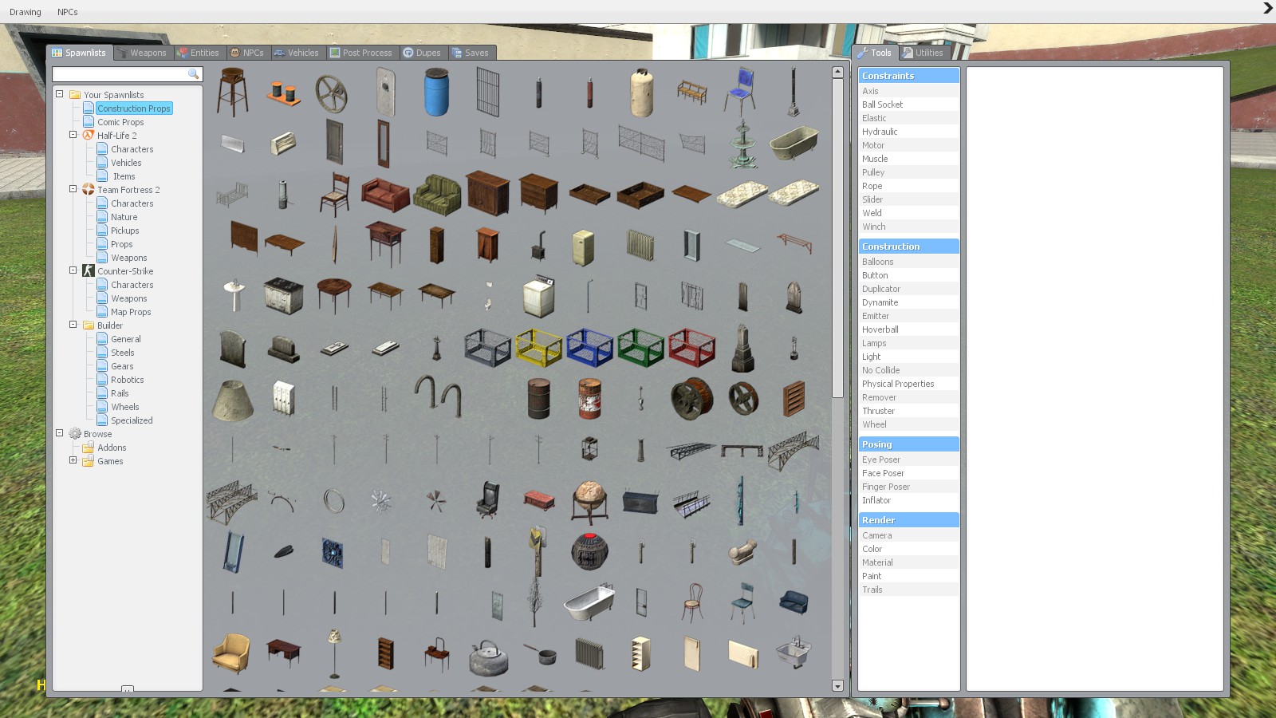Viewport: 1276px width, 718px height.
Task: Spawn the white bathtub prop in second row
Action: pos(794,143)
